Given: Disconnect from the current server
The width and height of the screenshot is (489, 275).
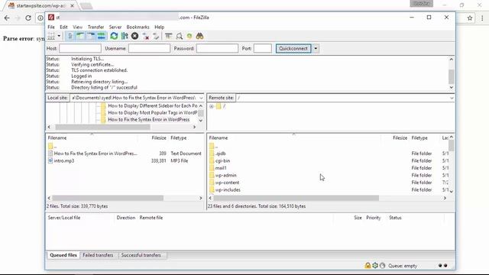Looking at the screenshot, I should pos(145,36).
